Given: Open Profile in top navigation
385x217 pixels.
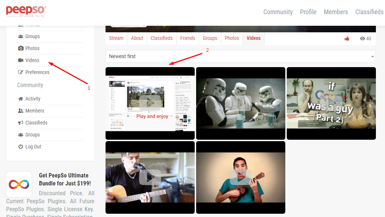Looking at the screenshot, I should click(x=308, y=12).
